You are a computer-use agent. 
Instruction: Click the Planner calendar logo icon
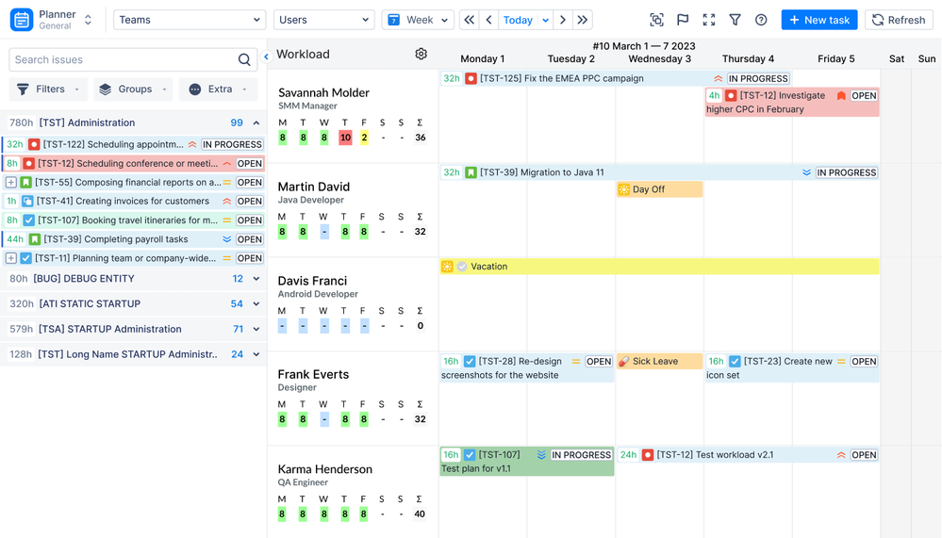[22, 20]
